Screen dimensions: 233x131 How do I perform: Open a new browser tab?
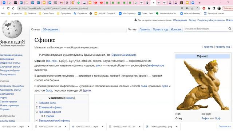200,3
